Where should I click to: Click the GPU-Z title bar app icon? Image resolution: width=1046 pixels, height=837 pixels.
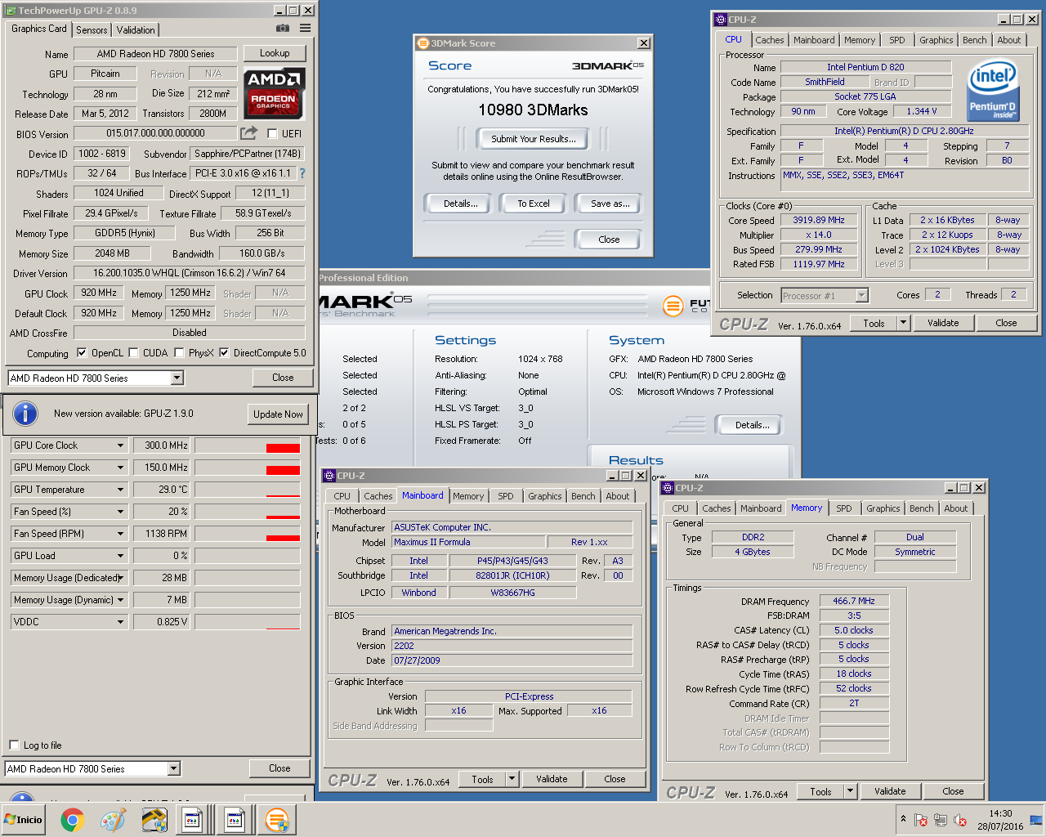click(11, 11)
